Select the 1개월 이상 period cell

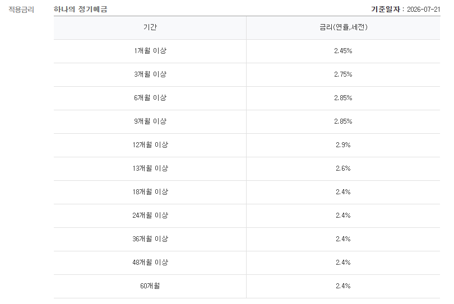150,51
